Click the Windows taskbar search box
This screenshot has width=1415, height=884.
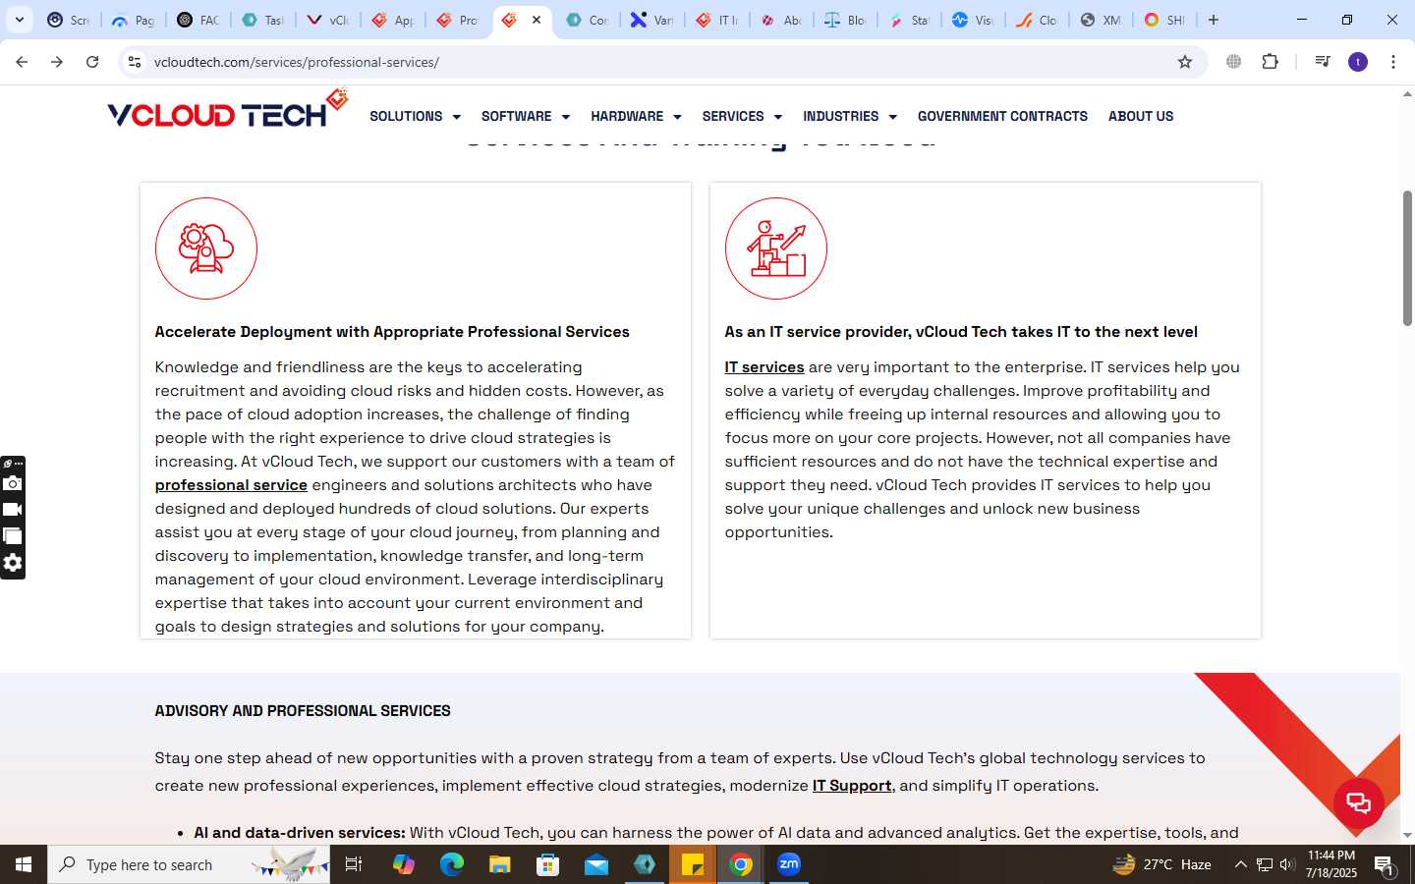189,864
